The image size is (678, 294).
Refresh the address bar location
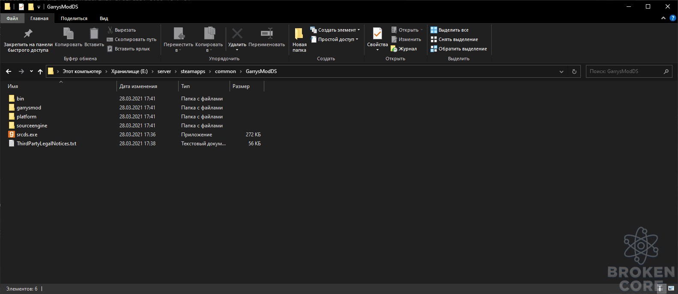pyautogui.click(x=574, y=71)
